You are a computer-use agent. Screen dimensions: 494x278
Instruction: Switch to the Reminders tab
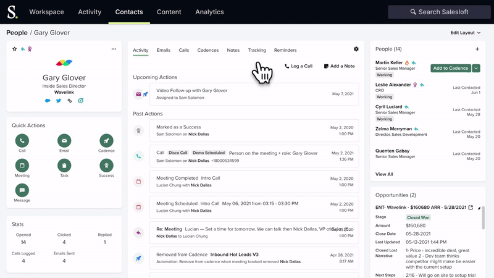pyautogui.click(x=285, y=50)
